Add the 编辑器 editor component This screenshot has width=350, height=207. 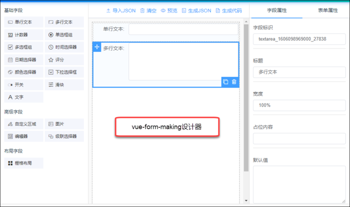(23, 136)
